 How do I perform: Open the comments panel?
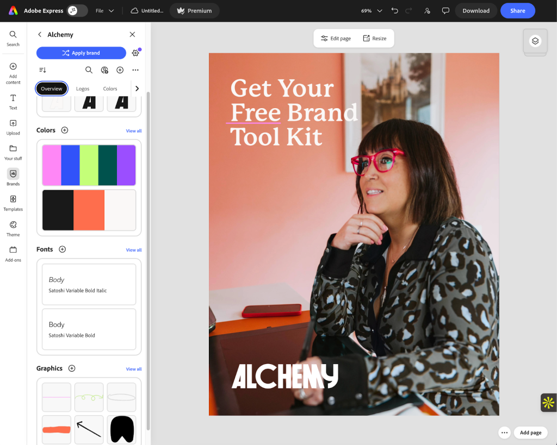click(445, 11)
